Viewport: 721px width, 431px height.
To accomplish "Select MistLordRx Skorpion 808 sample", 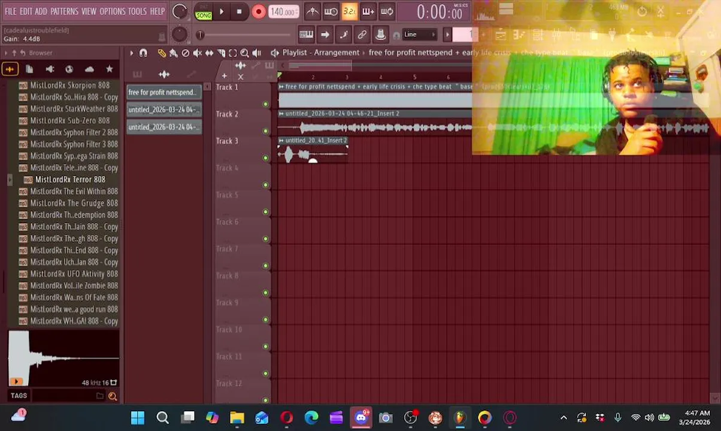I will click(x=64, y=86).
